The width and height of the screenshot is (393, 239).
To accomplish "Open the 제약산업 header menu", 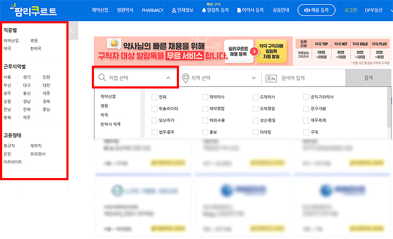I will (100, 10).
